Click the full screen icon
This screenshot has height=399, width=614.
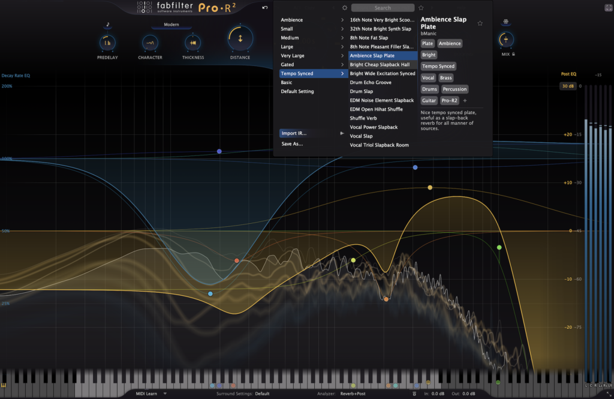608,8
